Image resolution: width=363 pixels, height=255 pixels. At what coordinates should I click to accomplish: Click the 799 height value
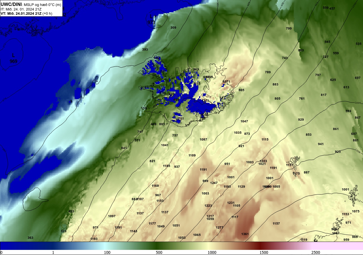tap(289, 28)
